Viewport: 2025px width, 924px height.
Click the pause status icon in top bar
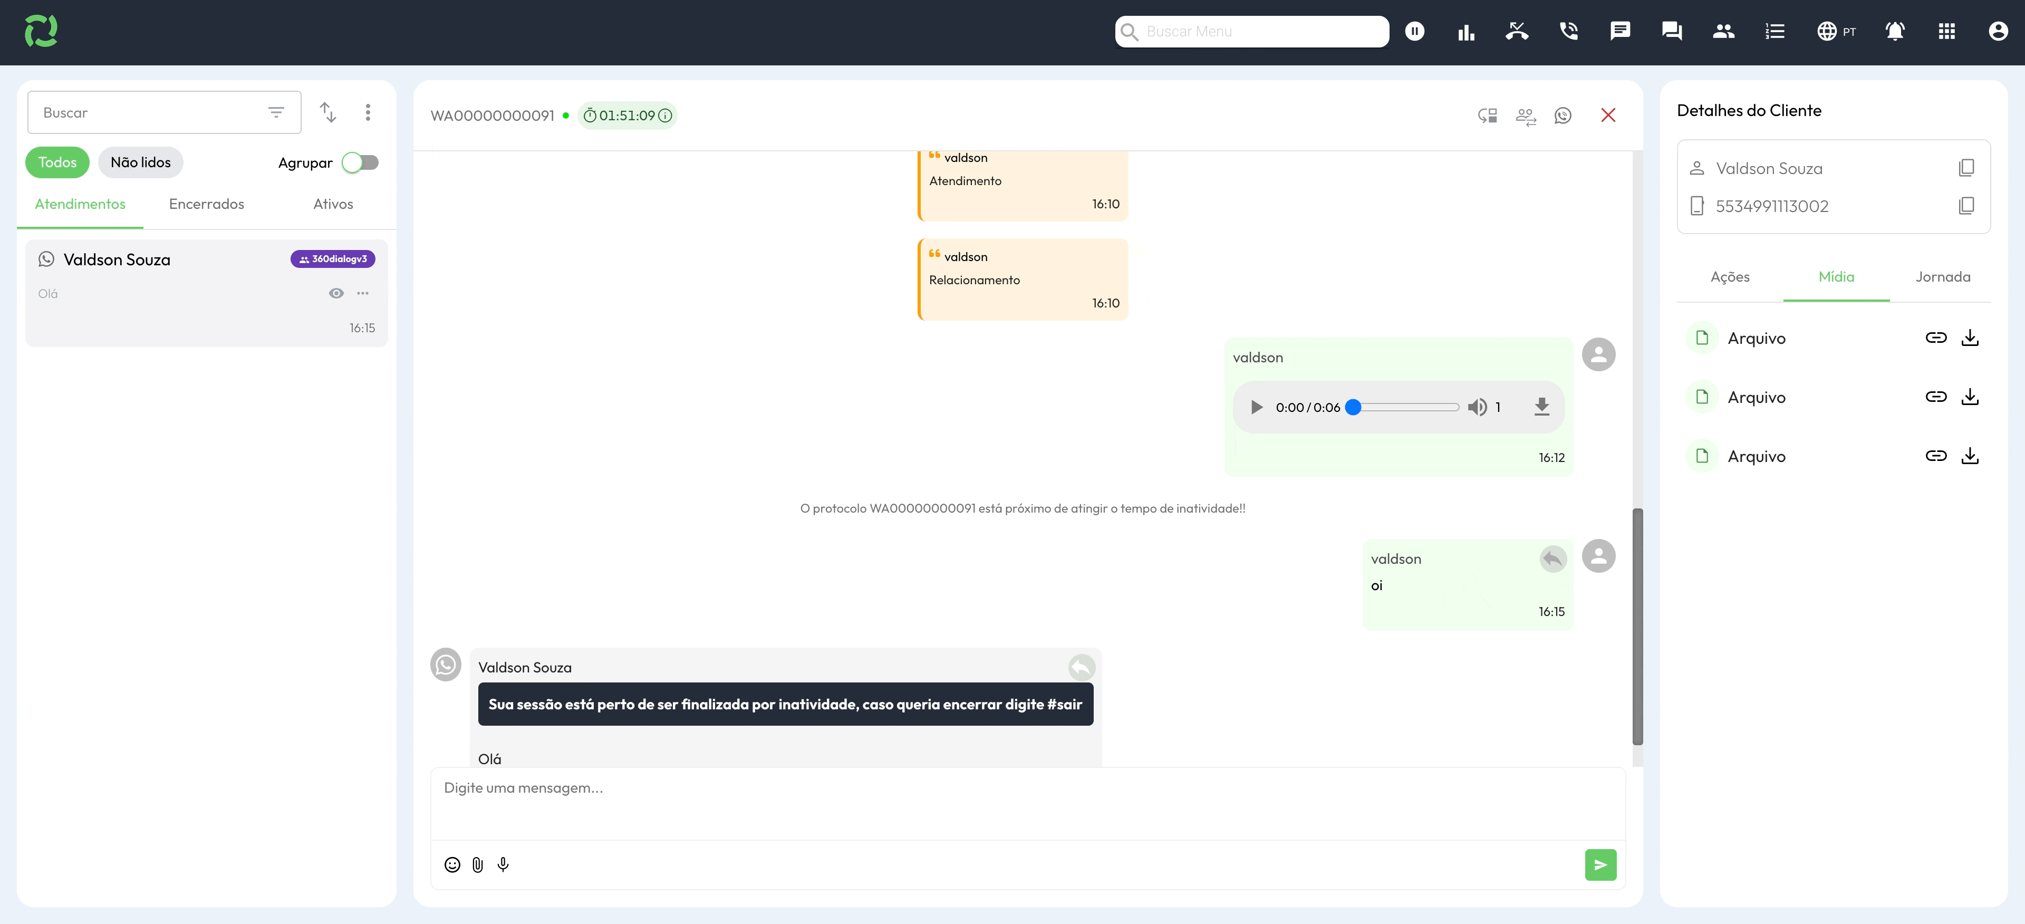1414,32
